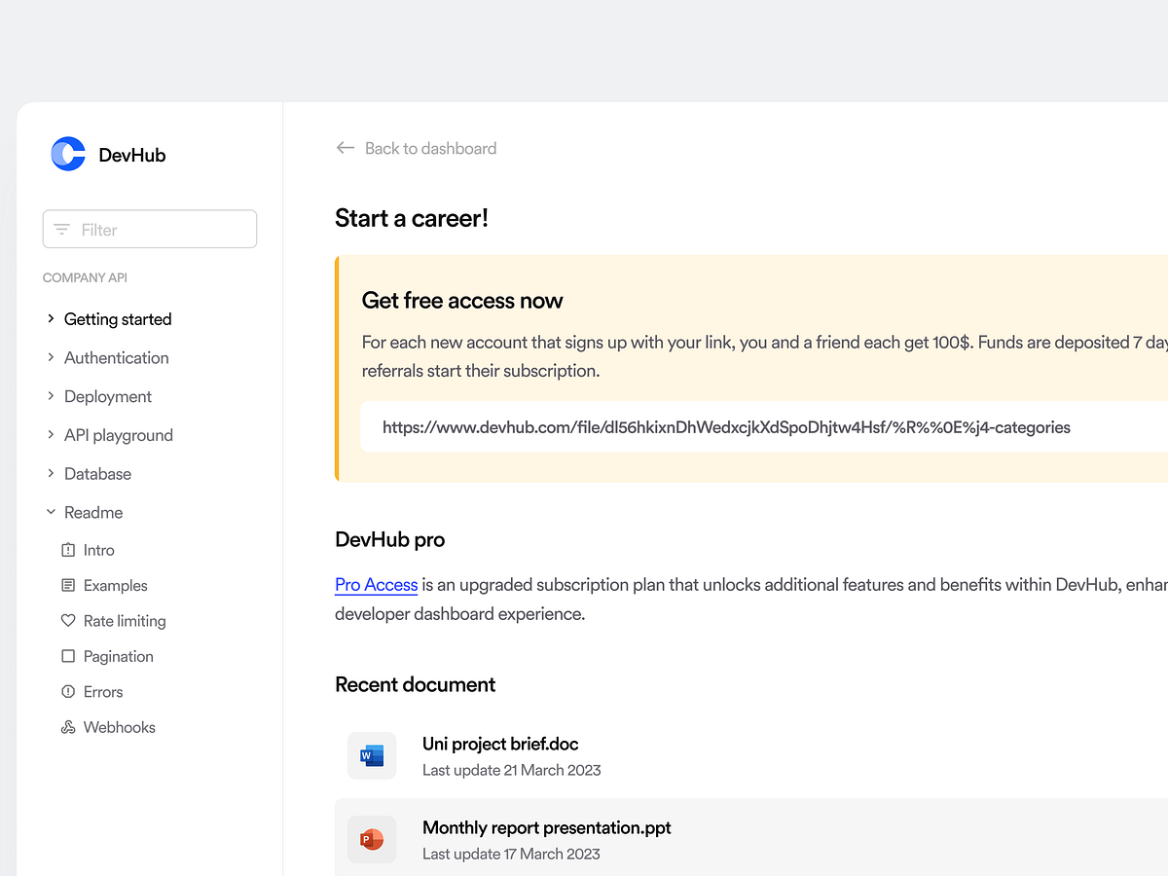
Task: Click the Webhooks icon
Action: [x=68, y=727]
